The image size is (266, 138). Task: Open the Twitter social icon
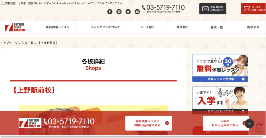tap(128, 11)
